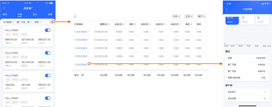Viewport: 272px width, 107px height.
Task: Tap the 账户树 section heading
Action: click(229, 86)
